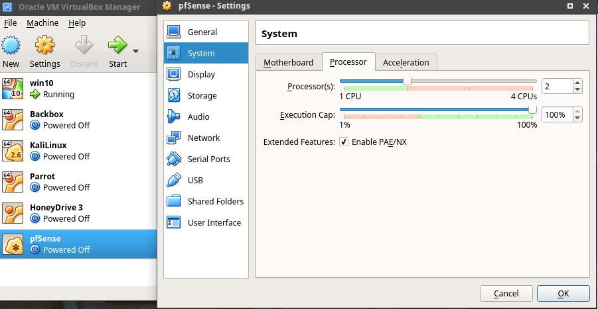The height and width of the screenshot is (309, 598).
Task: Click the pfSense VM OS icon
Action: coord(13,244)
